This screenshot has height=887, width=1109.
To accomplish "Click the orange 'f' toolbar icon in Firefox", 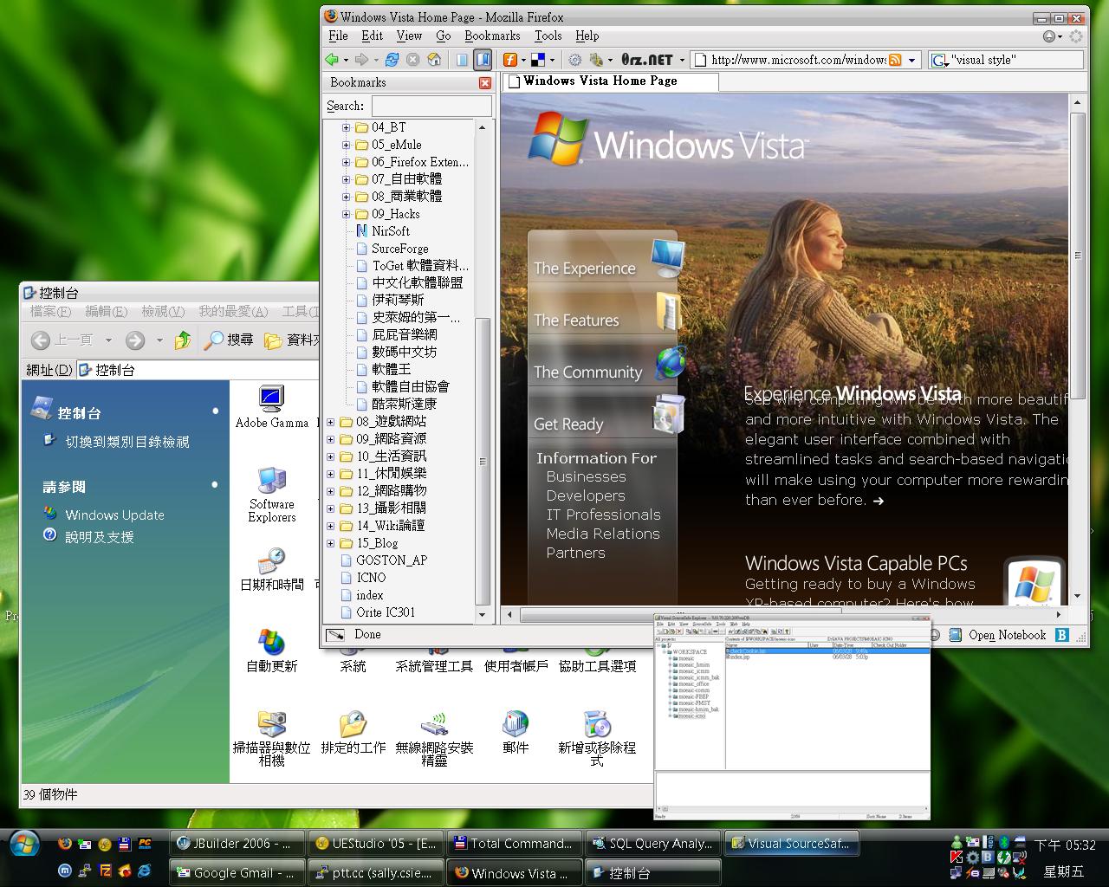I will [510, 60].
